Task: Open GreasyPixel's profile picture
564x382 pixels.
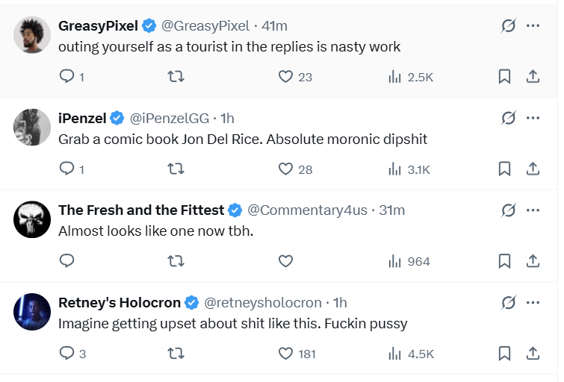Action: click(x=32, y=35)
